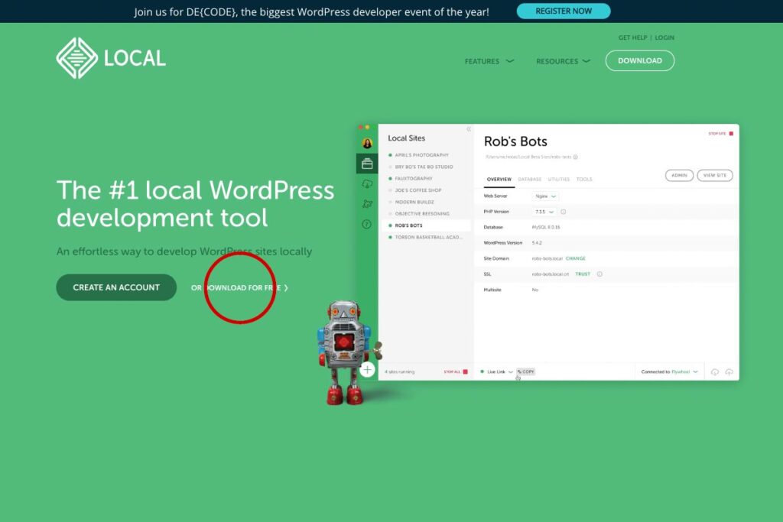
Task: Click the Admin button
Action: [x=679, y=176]
